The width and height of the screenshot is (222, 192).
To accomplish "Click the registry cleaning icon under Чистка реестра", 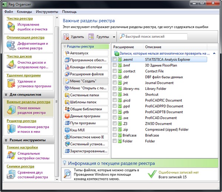I will 11,27.
